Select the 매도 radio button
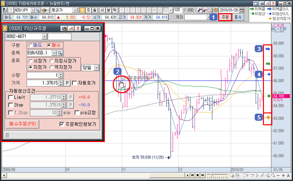This screenshot has width=293, height=181. point(31,45)
